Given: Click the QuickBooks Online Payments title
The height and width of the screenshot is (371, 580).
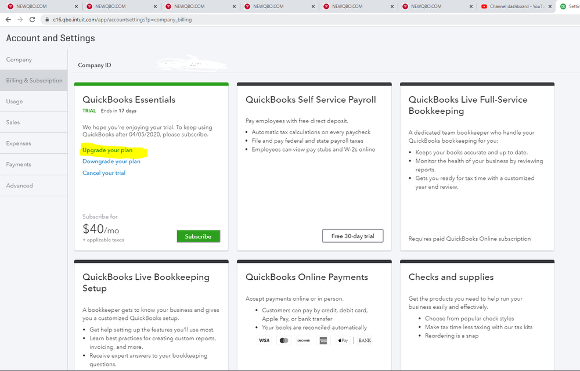Looking at the screenshot, I should (x=307, y=277).
